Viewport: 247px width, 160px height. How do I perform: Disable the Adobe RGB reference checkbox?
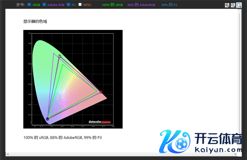coord(44,5)
